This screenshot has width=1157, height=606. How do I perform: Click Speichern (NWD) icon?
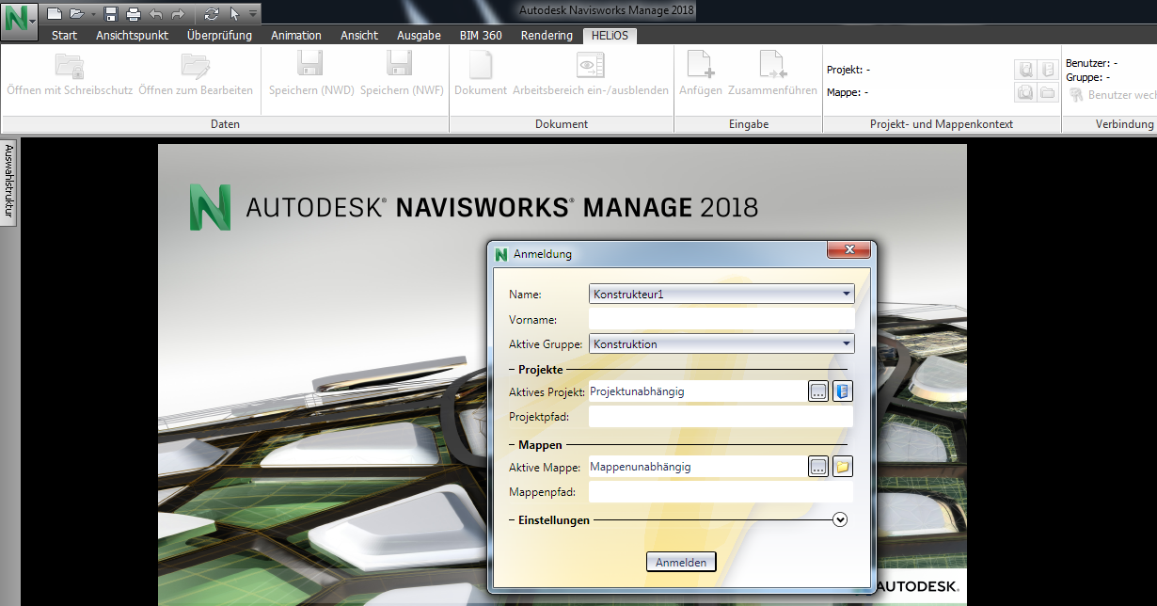click(x=311, y=65)
